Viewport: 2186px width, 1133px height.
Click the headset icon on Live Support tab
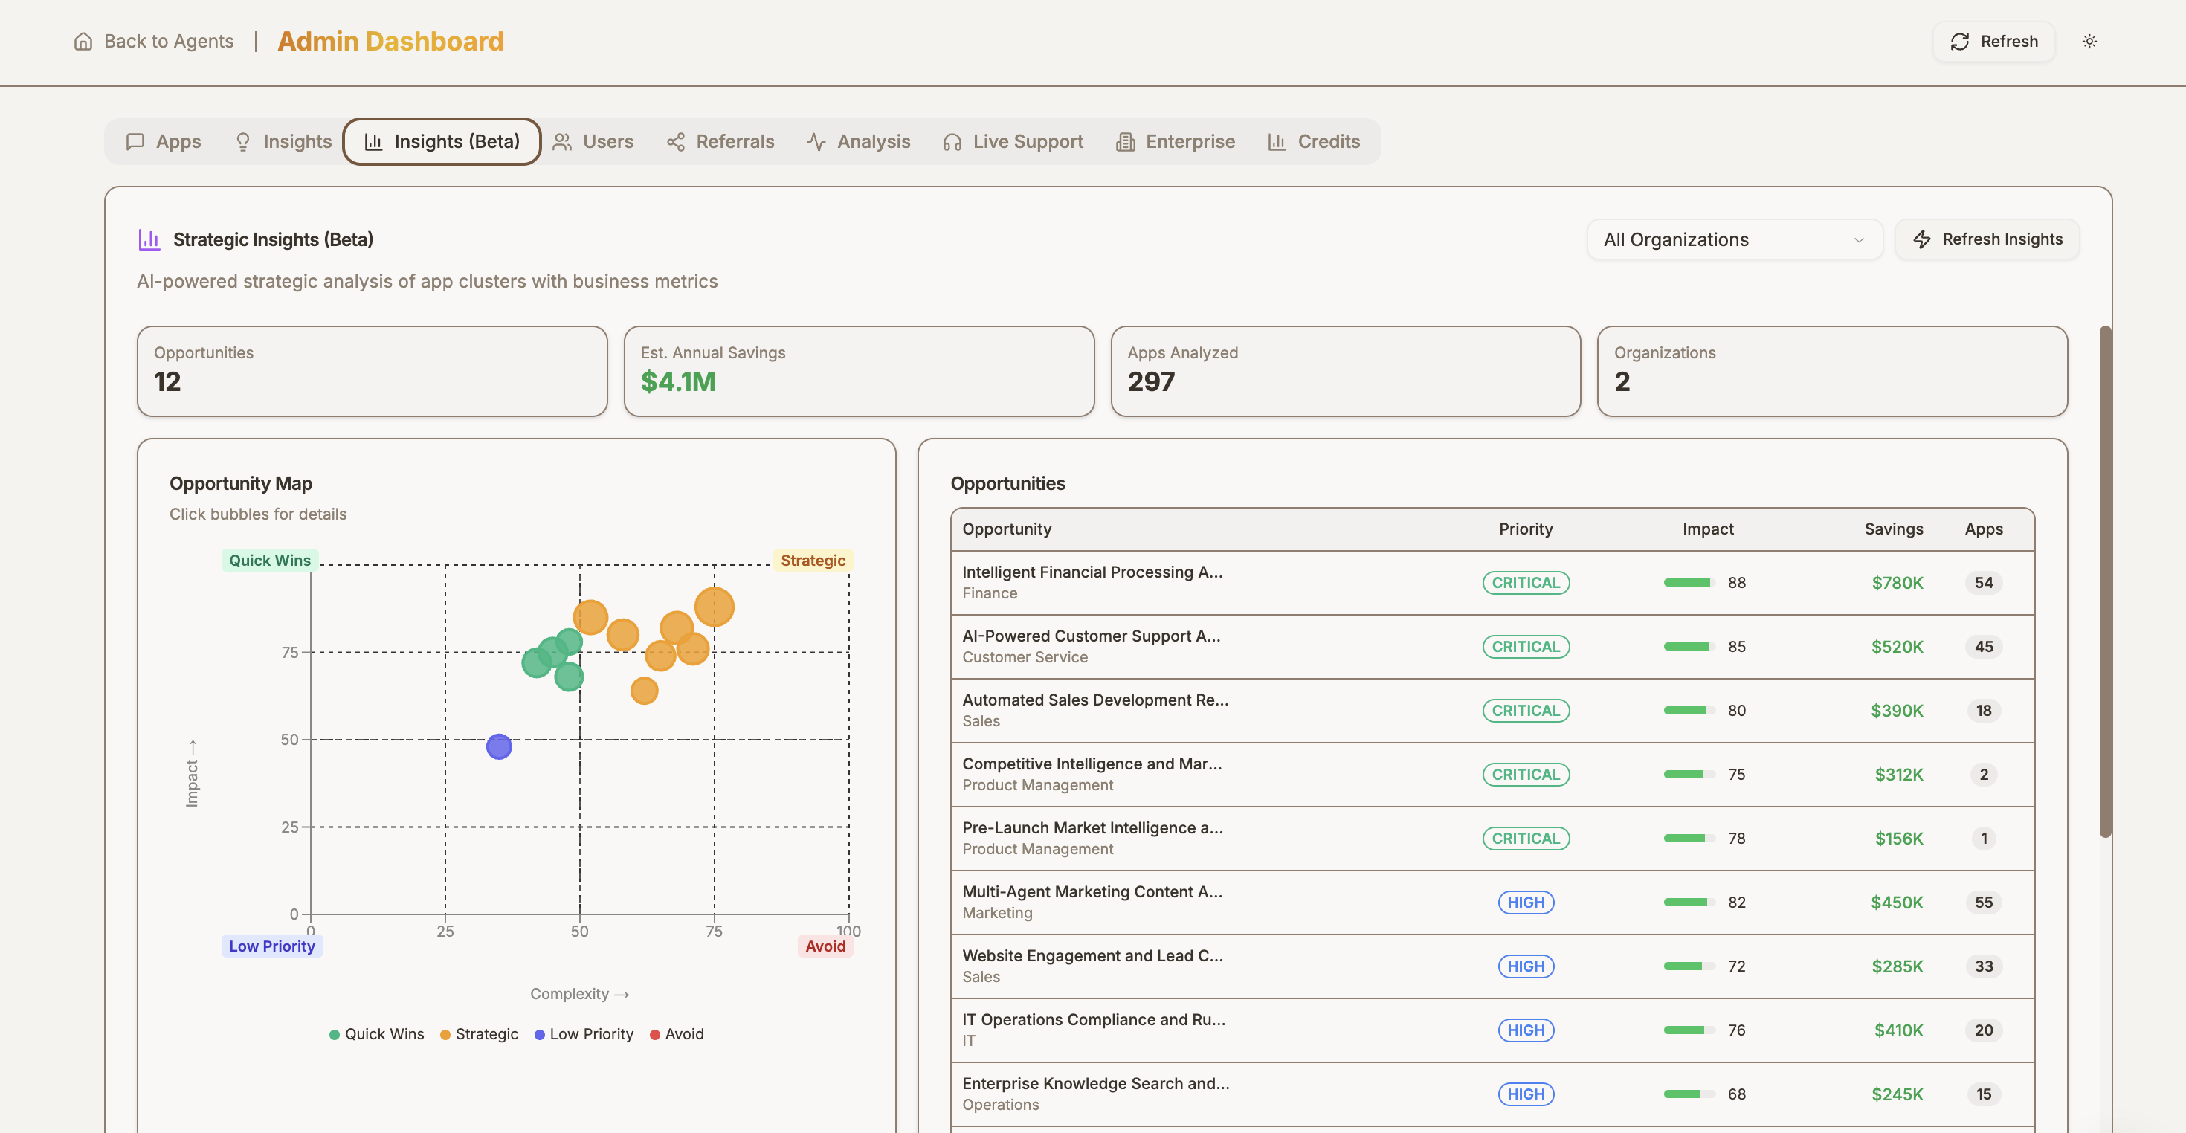[x=952, y=142]
